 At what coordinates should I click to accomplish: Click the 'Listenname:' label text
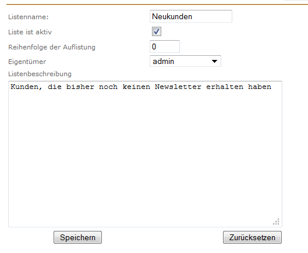click(29, 17)
